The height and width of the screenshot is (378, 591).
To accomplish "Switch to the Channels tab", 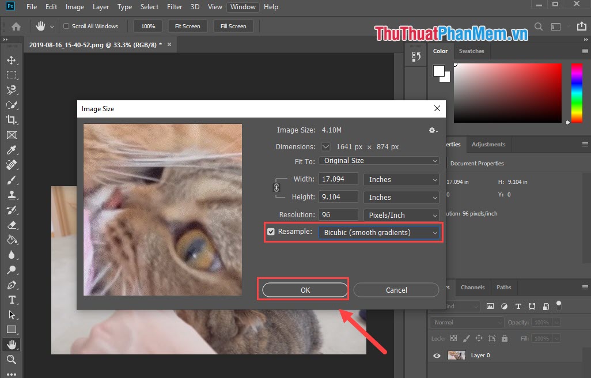I will (x=472, y=287).
